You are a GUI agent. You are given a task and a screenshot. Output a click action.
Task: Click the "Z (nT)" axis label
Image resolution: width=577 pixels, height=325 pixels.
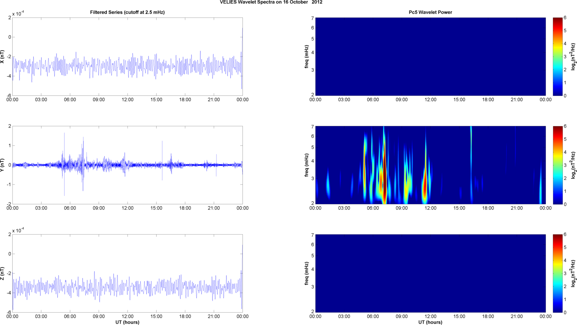pyautogui.click(x=3, y=273)
